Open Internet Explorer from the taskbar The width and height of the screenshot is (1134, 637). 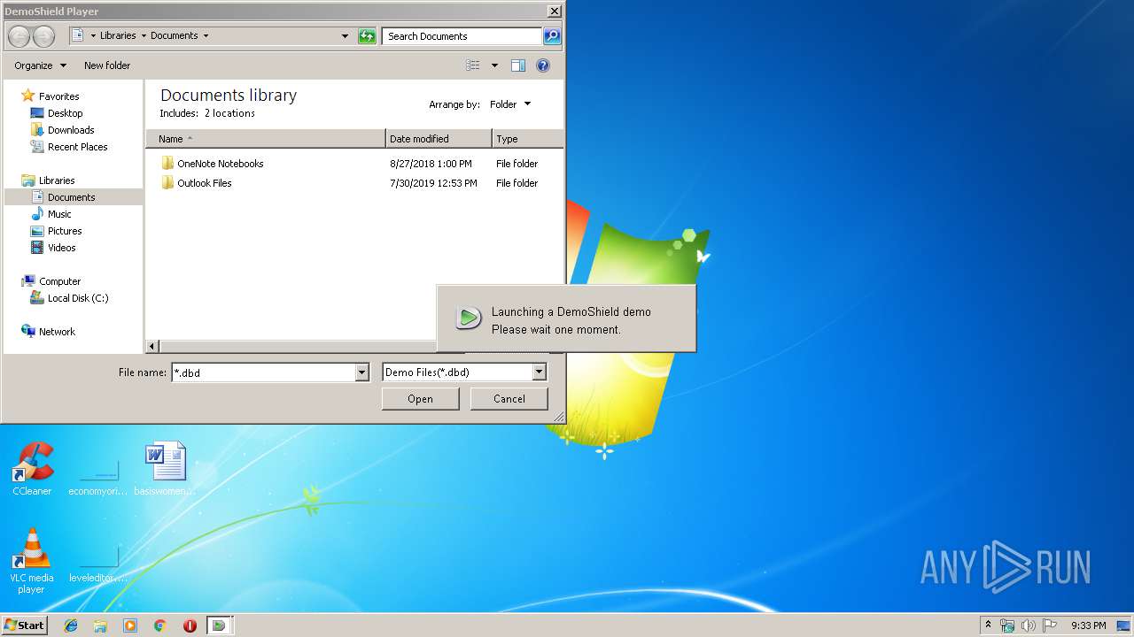(71, 625)
